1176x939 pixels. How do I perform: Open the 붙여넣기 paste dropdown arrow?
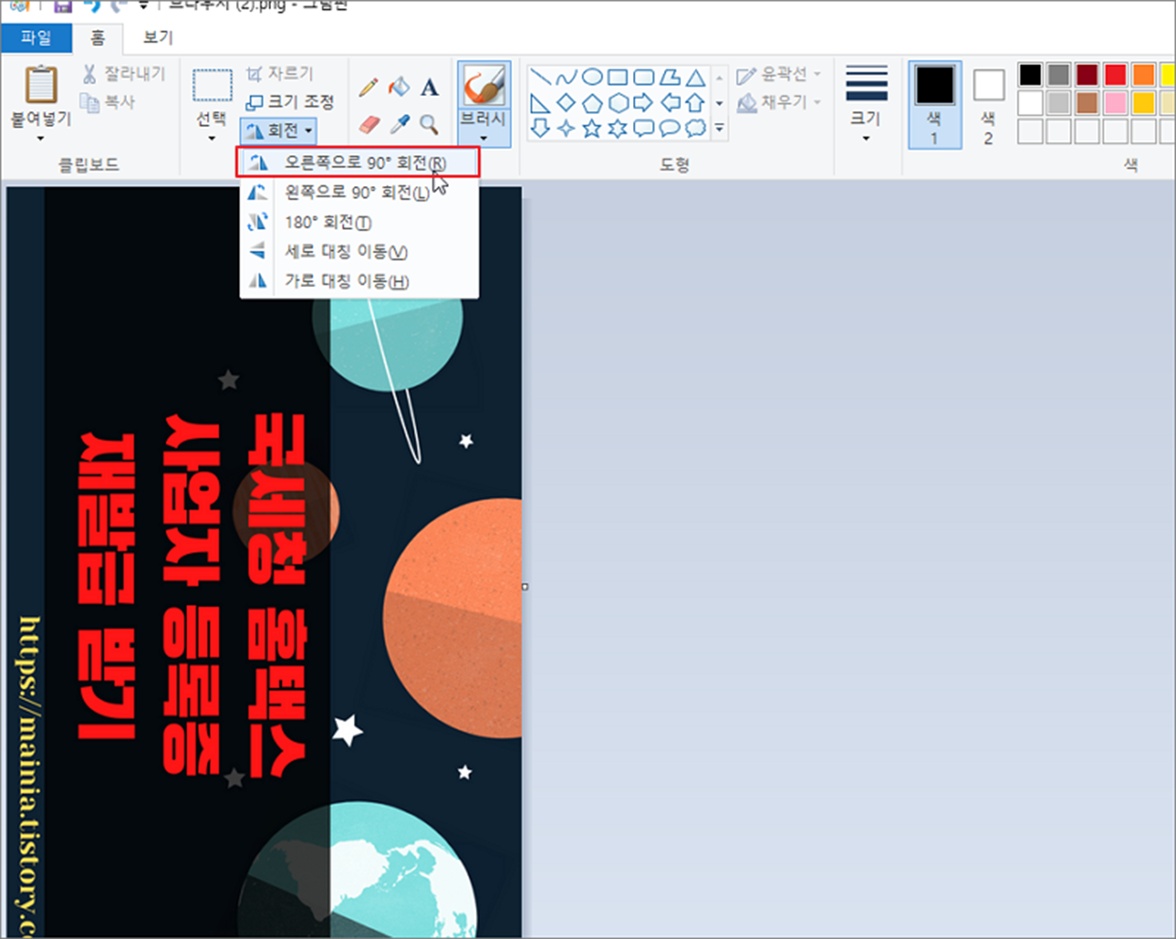[x=40, y=138]
